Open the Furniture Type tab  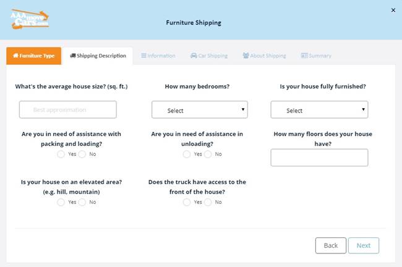pyautogui.click(x=34, y=56)
